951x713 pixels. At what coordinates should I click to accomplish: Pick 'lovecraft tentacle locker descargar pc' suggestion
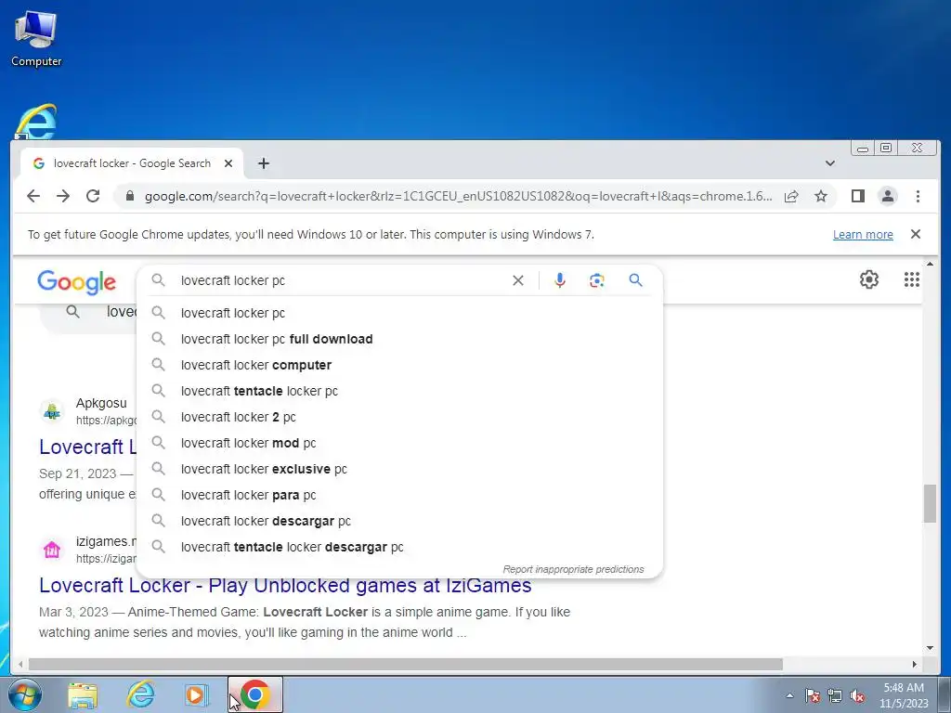[x=399, y=547]
